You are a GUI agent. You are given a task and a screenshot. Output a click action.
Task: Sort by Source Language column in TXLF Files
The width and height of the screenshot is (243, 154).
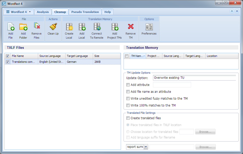tap(52, 56)
